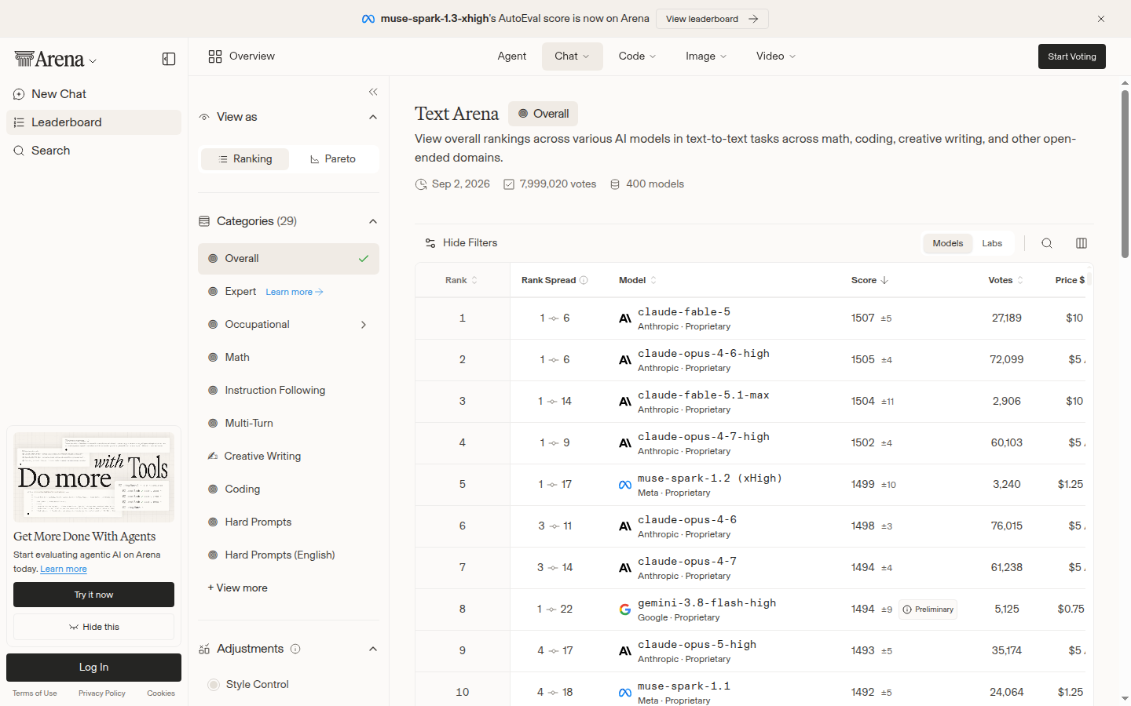This screenshot has width=1131, height=706.
Task: Open the Video dropdown menu
Action: pyautogui.click(x=776, y=56)
